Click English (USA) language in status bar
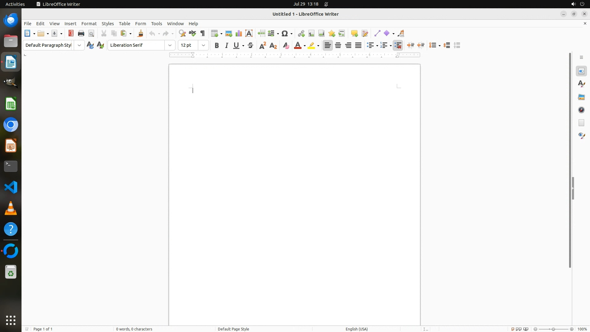 click(356, 329)
